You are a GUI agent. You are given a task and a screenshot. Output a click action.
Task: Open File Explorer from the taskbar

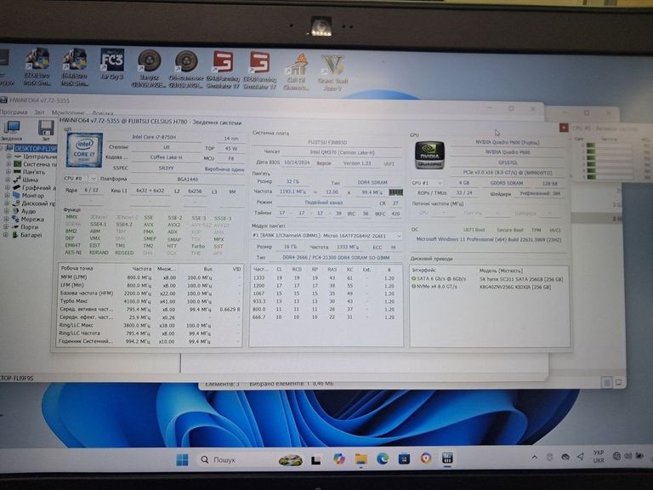361,459
